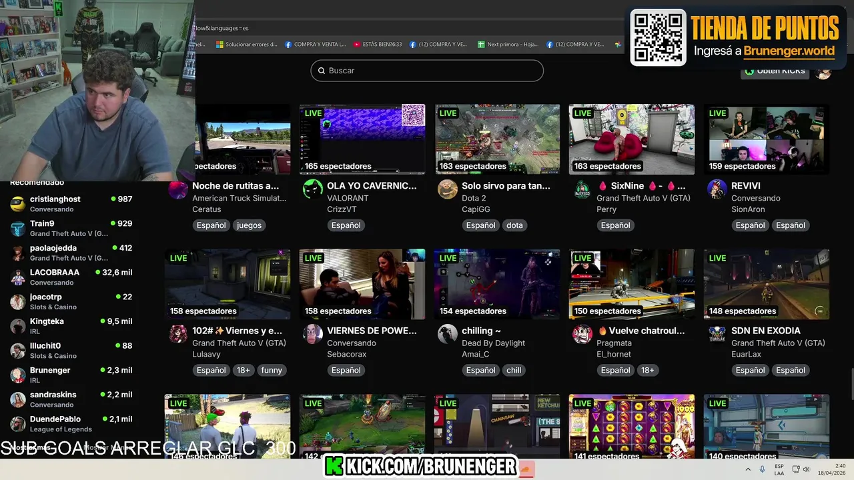Open Sebacorax's channel avatar icon
The width and height of the screenshot is (854, 480).
[x=313, y=333]
